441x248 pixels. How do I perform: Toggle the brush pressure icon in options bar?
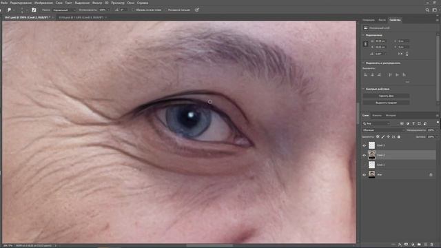tap(196, 10)
